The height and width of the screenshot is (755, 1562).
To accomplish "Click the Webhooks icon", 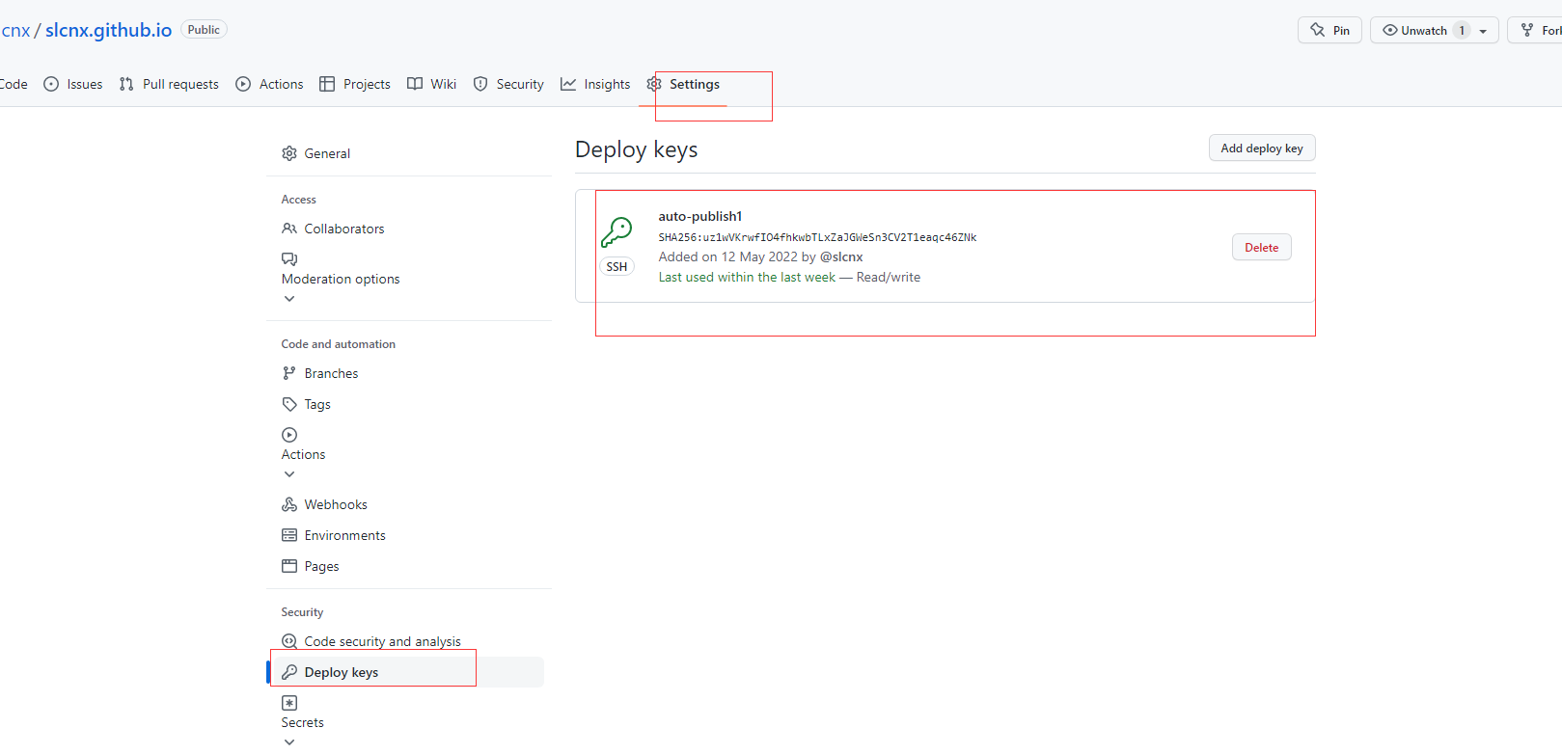I will pyautogui.click(x=289, y=504).
